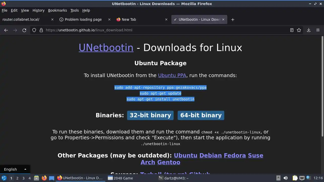Reload the current page
The image size is (324, 182).
[x=24, y=30]
